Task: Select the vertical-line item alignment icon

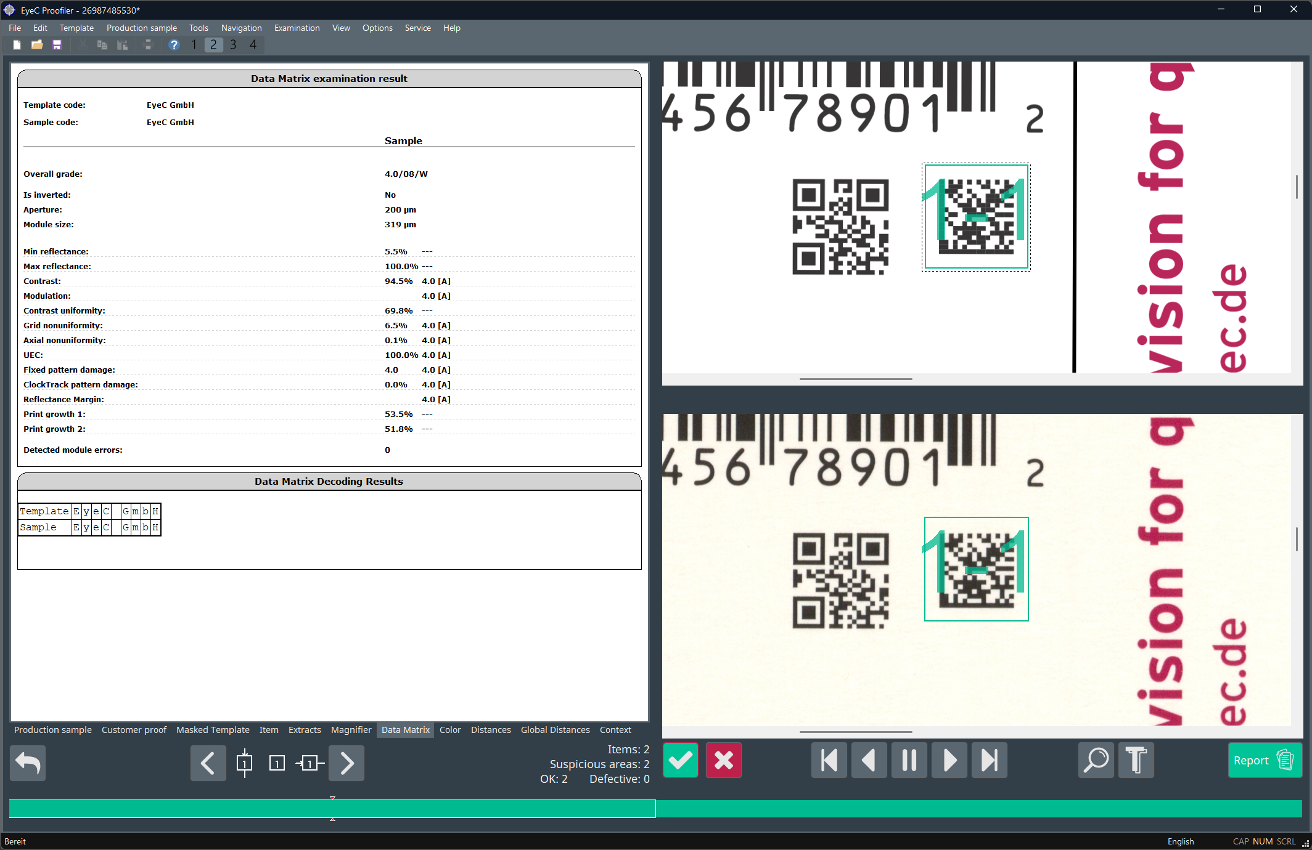Action: coord(245,764)
